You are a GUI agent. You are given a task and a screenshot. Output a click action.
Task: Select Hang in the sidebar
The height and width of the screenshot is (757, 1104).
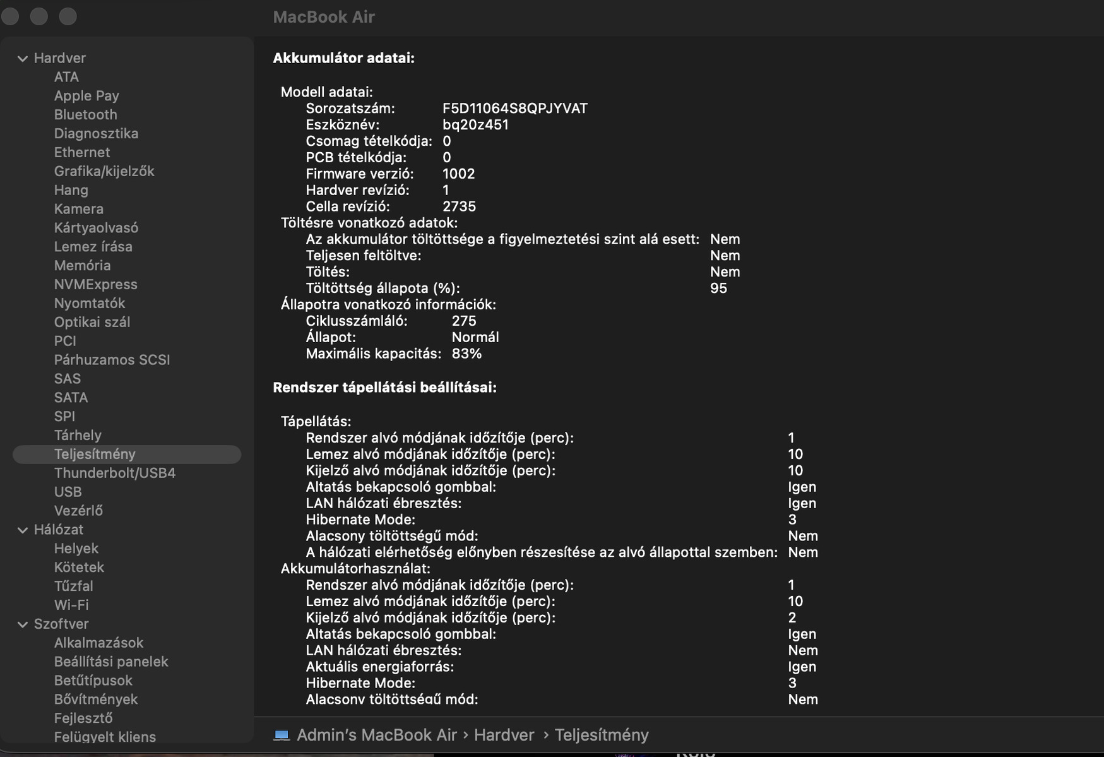tap(71, 190)
